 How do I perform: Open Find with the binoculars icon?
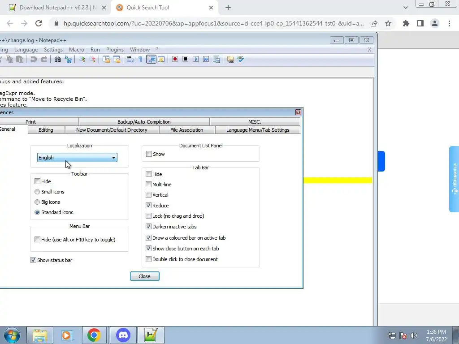click(58, 60)
